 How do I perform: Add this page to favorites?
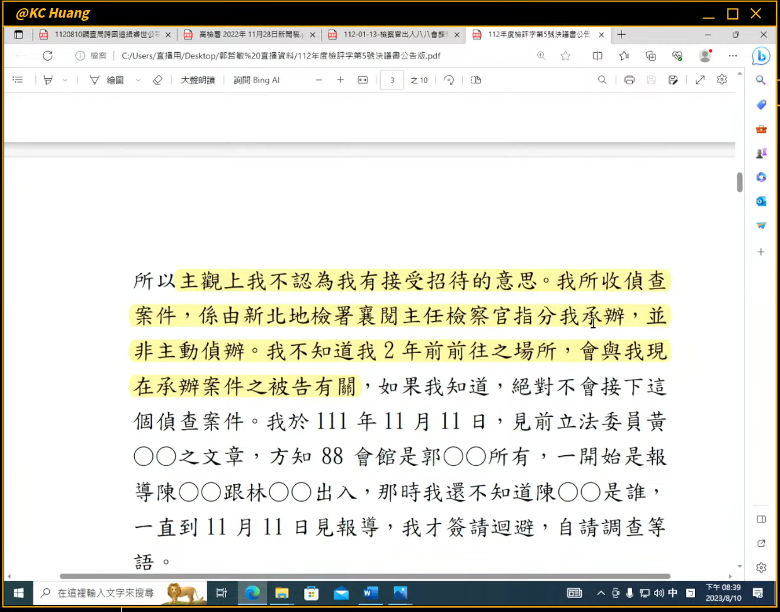(x=566, y=55)
